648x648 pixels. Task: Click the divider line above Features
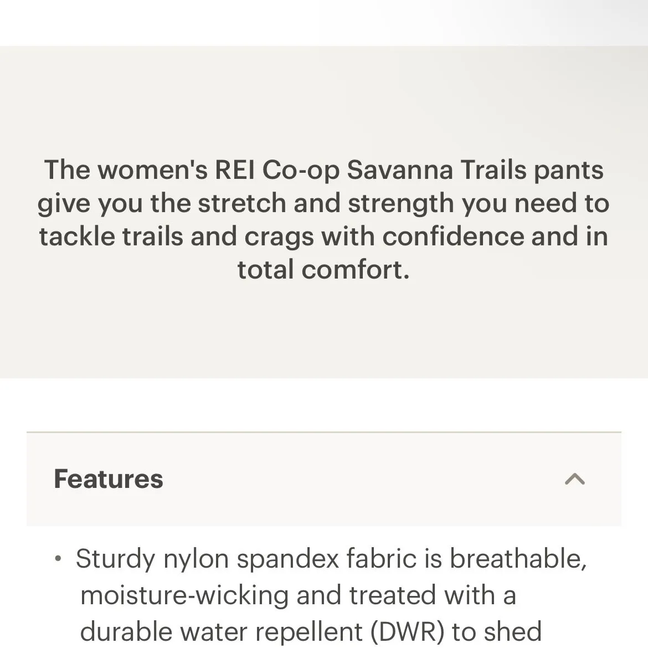coord(324,431)
